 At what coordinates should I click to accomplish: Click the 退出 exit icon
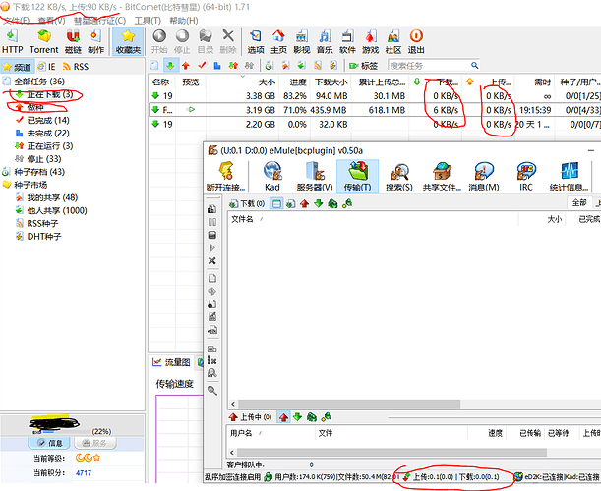click(x=416, y=41)
